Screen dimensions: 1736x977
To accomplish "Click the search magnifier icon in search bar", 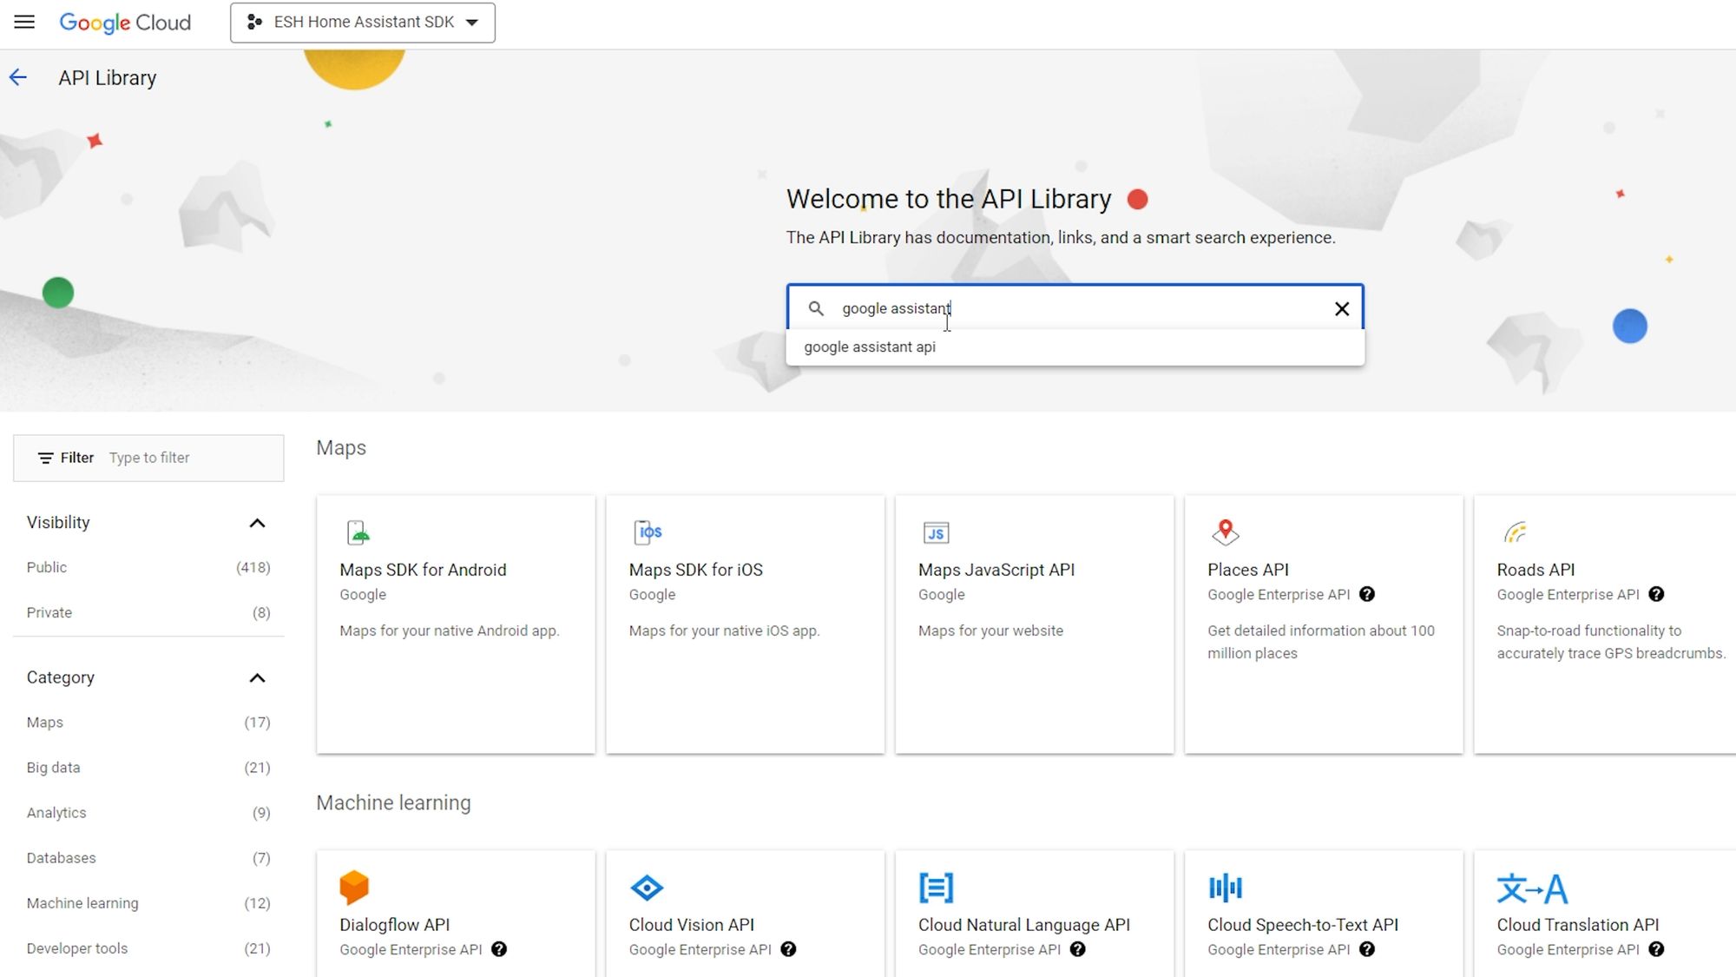I will [816, 309].
